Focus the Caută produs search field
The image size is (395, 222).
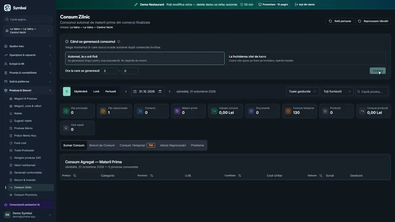click(x=373, y=92)
